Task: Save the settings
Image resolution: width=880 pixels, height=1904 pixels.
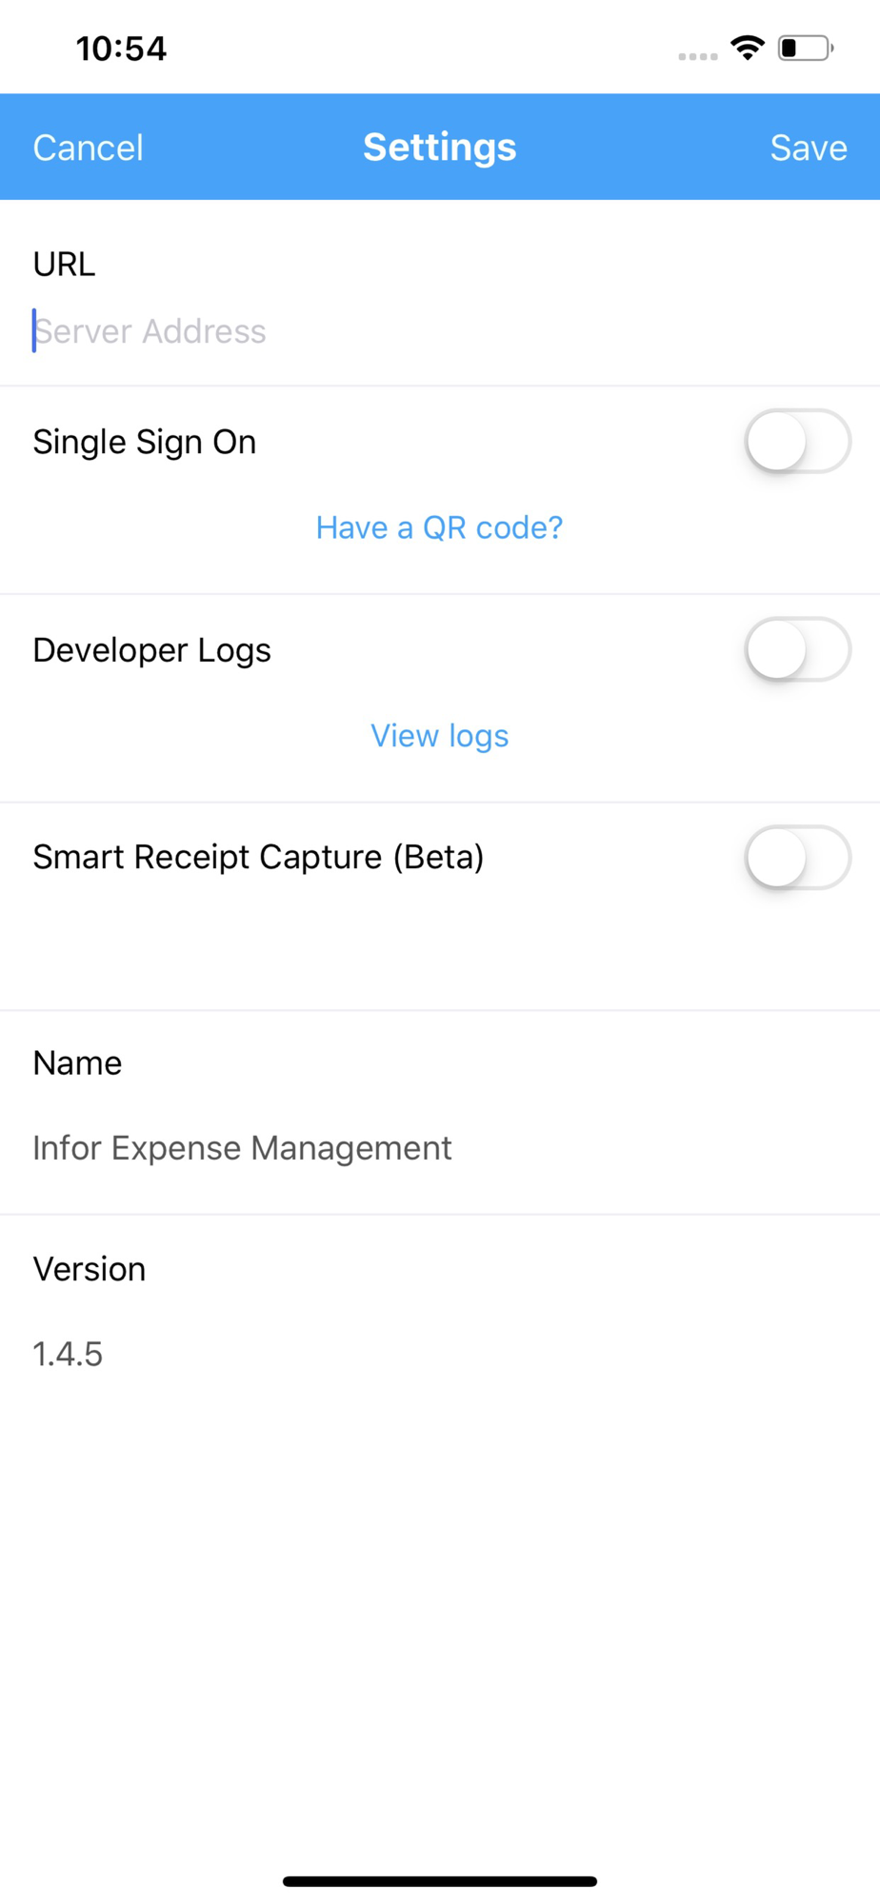Action: pyautogui.click(x=808, y=148)
